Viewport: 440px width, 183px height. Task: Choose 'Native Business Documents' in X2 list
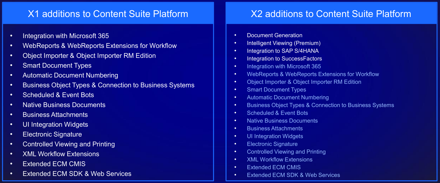(x=282, y=121)
